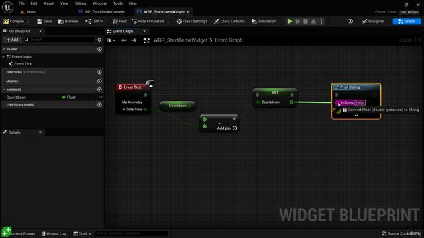The width and height of the screenshot is (424, 238).
Task: Open My Blueprint settings gear
Action: pos(99,40)
